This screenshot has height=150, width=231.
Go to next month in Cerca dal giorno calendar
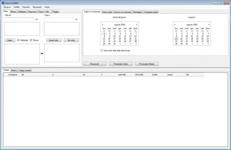pos(137,24)
